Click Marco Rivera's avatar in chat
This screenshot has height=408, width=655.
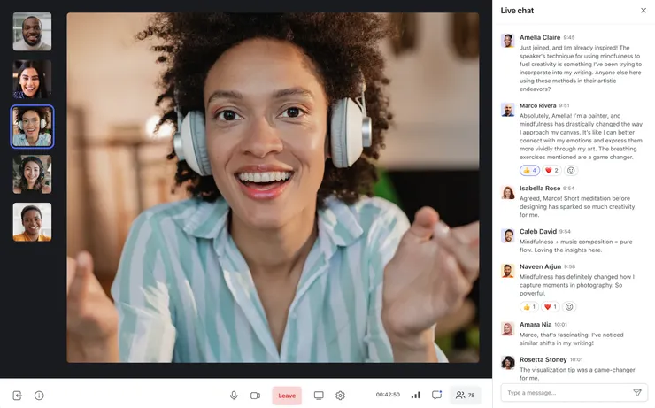[507, 110]
